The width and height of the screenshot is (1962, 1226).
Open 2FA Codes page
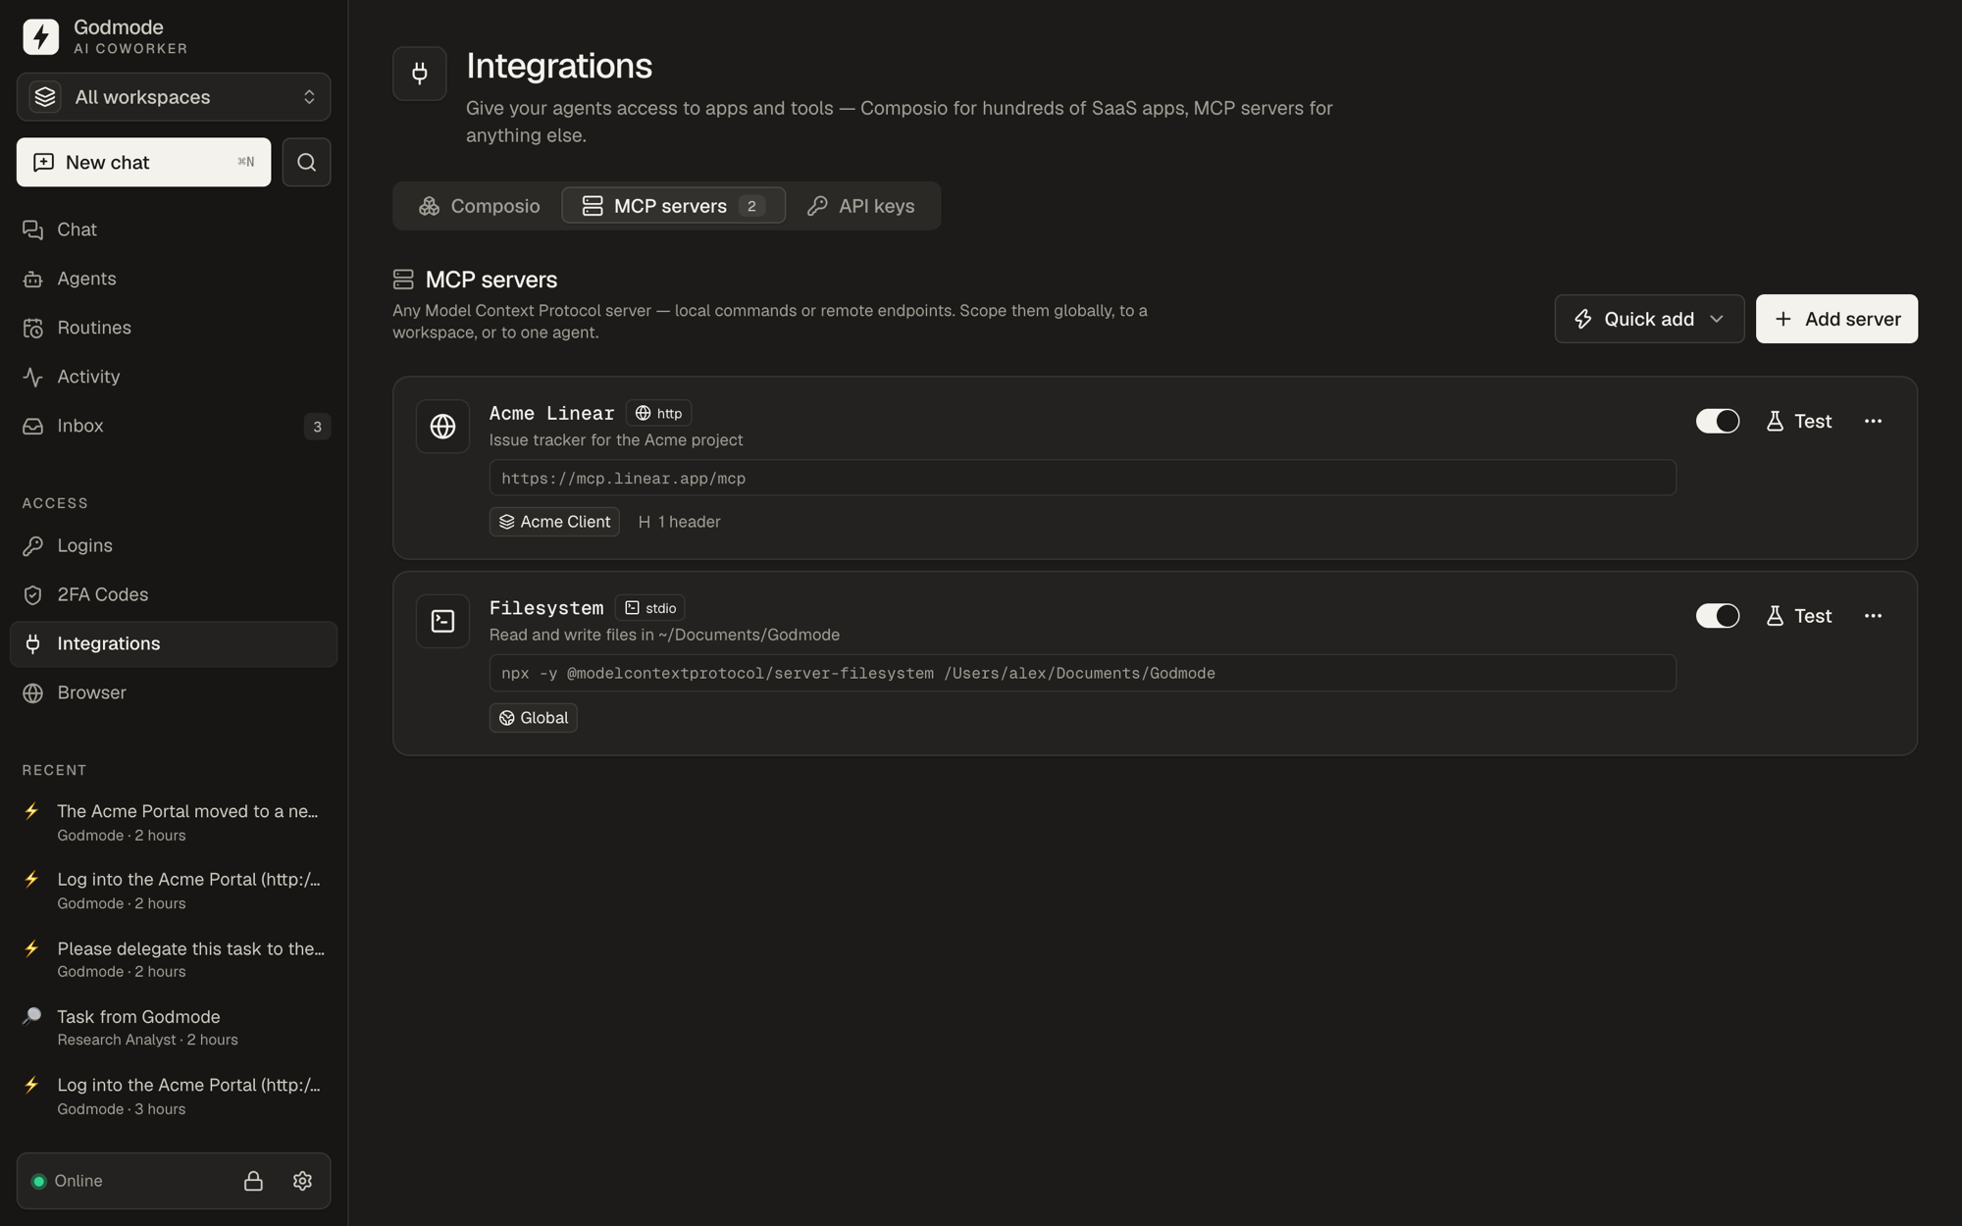click(x=174, y=594)
